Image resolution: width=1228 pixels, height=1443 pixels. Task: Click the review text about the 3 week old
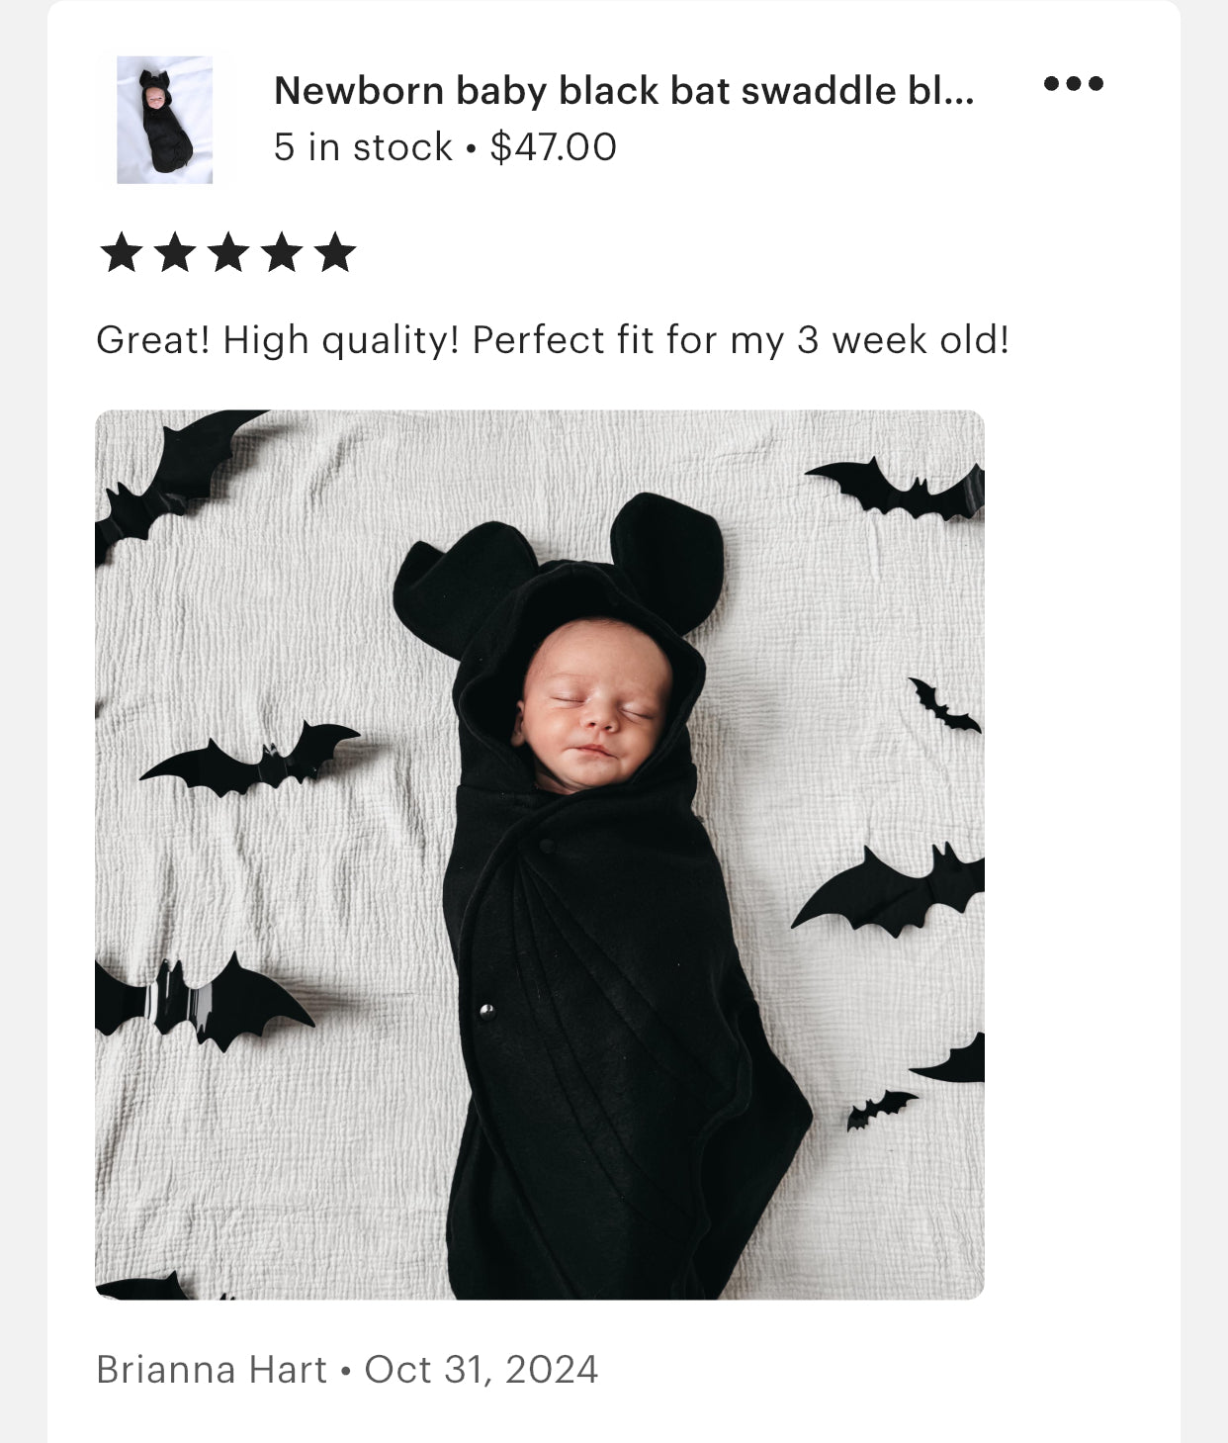[x=552, y=340]
